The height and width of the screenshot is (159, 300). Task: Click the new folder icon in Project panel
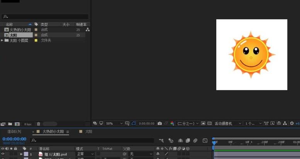click(10, 124)
